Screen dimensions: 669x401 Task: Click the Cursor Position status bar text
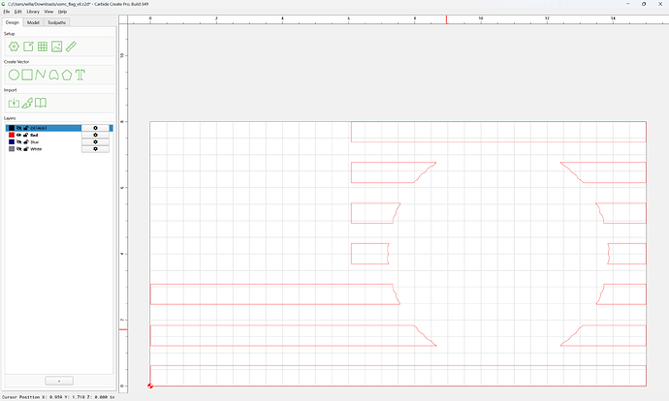coord(58,397)
